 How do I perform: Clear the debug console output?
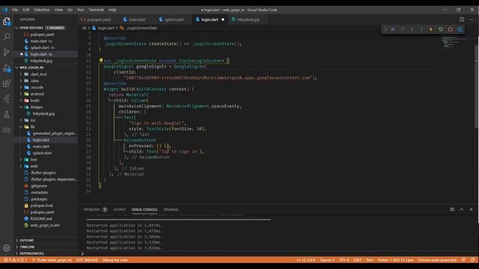point(452,209)
